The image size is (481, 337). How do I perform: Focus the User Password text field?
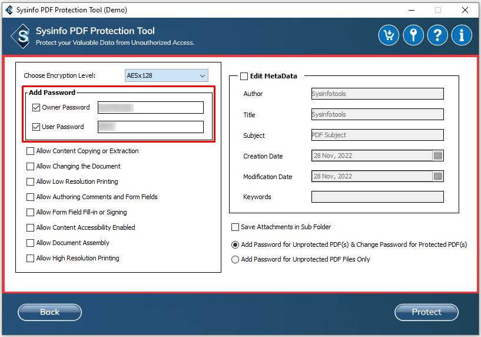tap(151, 127)
